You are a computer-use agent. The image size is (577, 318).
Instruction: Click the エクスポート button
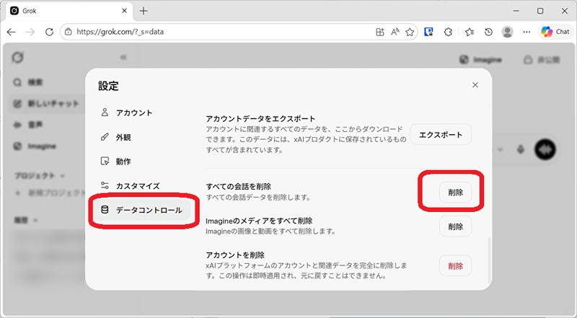(441, 134)
